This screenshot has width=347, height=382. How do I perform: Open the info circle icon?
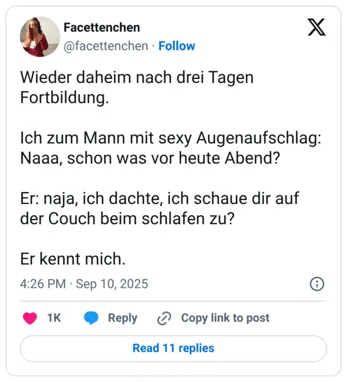317,284
